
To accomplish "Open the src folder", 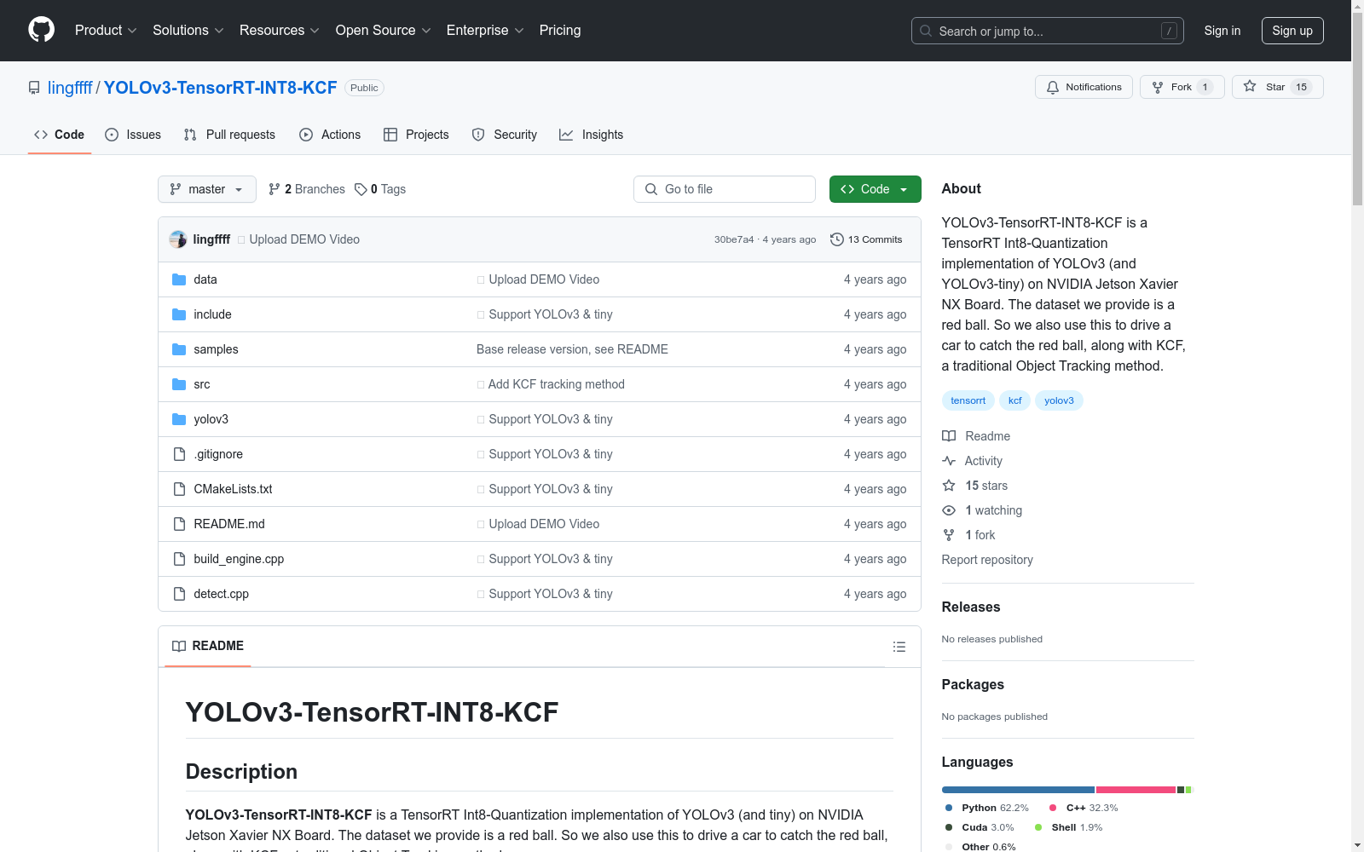I will 202,384.
